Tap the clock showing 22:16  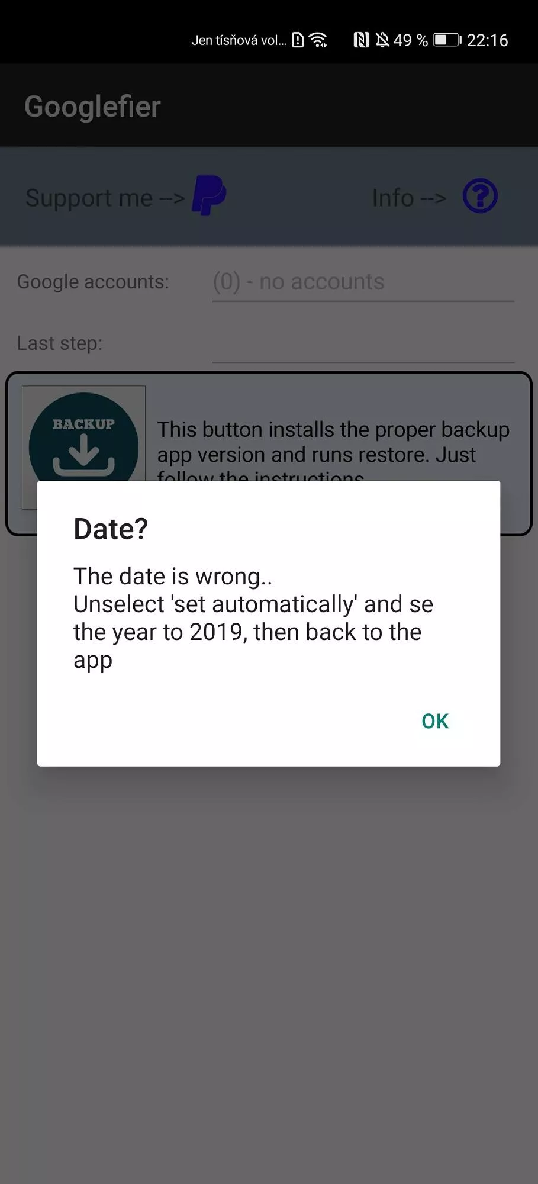click(487, 40)
